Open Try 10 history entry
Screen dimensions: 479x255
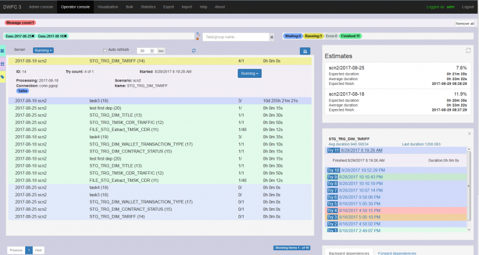pyautogui.click(x=396, y=170)
